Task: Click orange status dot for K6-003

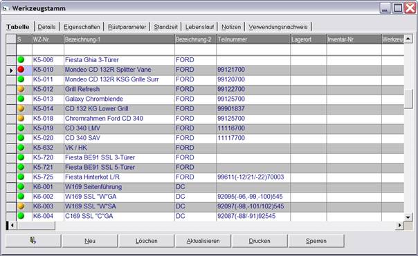Action: (21, 206)
